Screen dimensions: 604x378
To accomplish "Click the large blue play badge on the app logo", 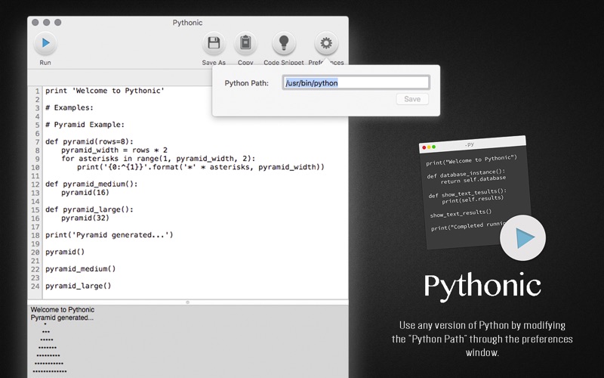I will [x=522, y=237].
